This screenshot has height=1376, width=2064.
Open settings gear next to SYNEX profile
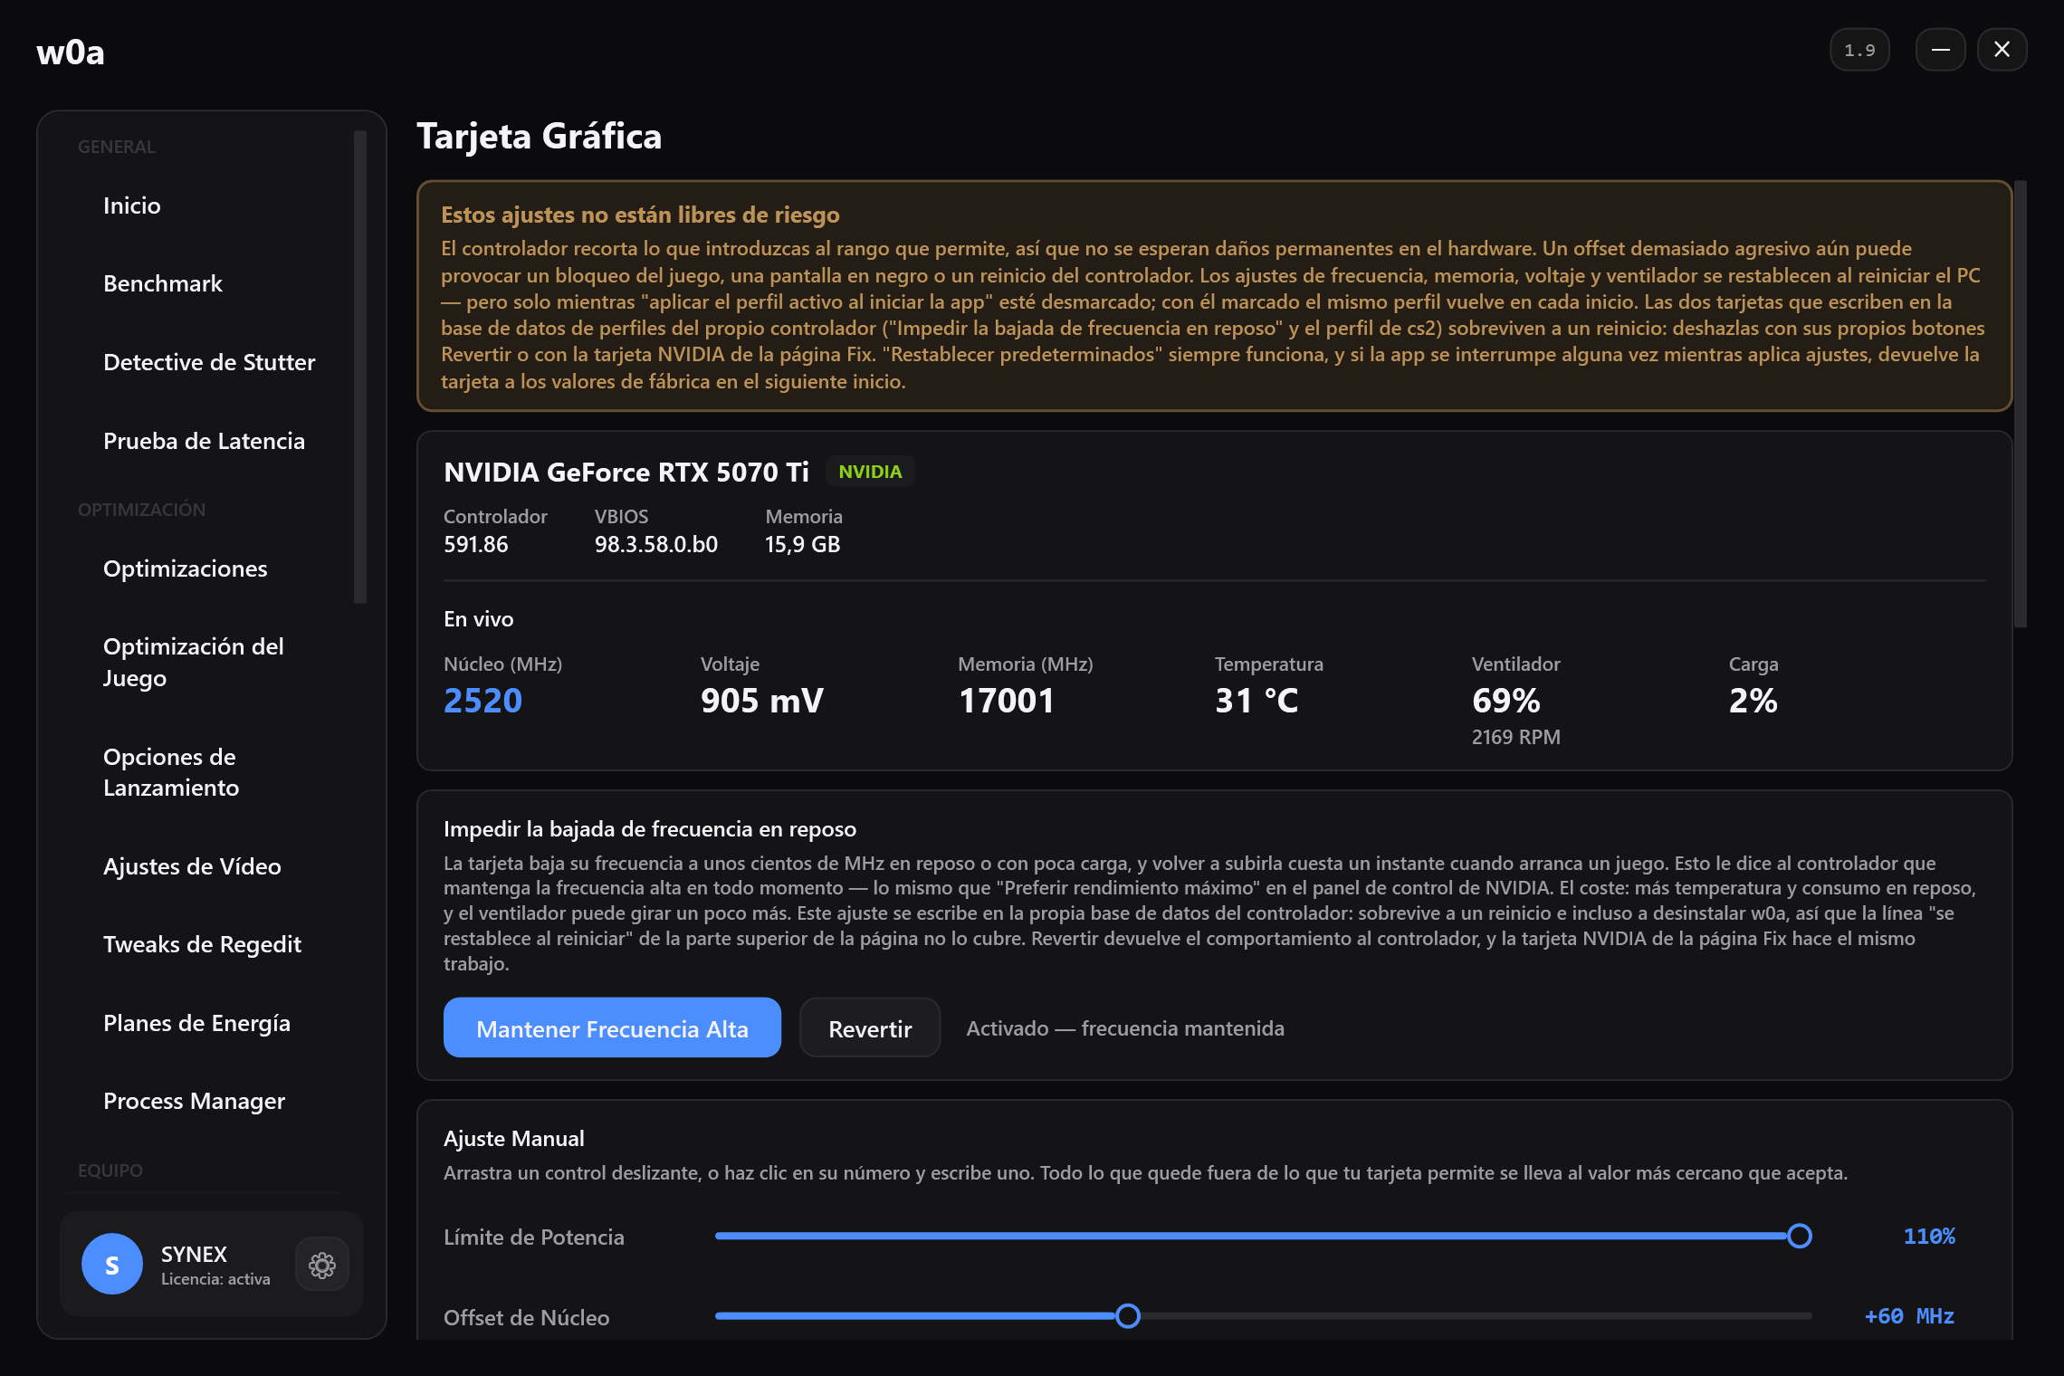click(x=322, y=1265)
